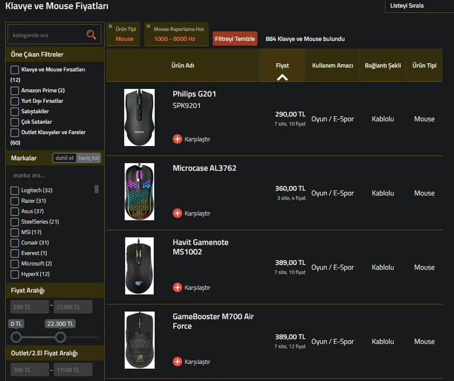
Task: Tick the Çok Satanlar checkbox
Action: (x=15, y=122)
